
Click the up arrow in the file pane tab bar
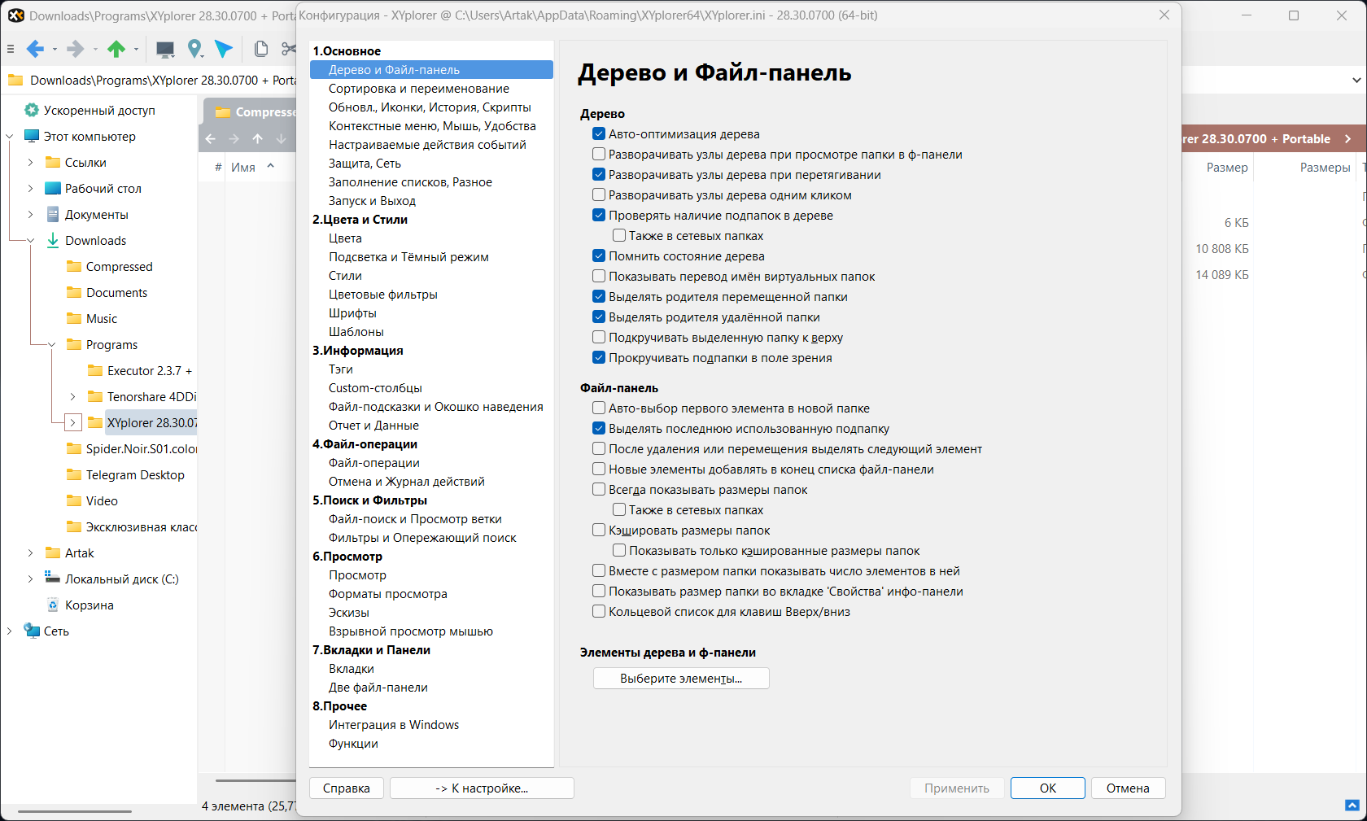coord(258,138)
